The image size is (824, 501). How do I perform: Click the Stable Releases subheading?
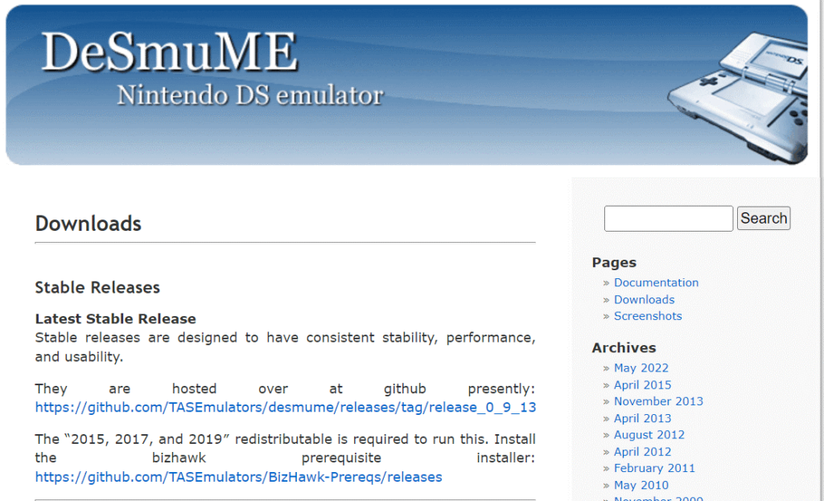point(97,288)
